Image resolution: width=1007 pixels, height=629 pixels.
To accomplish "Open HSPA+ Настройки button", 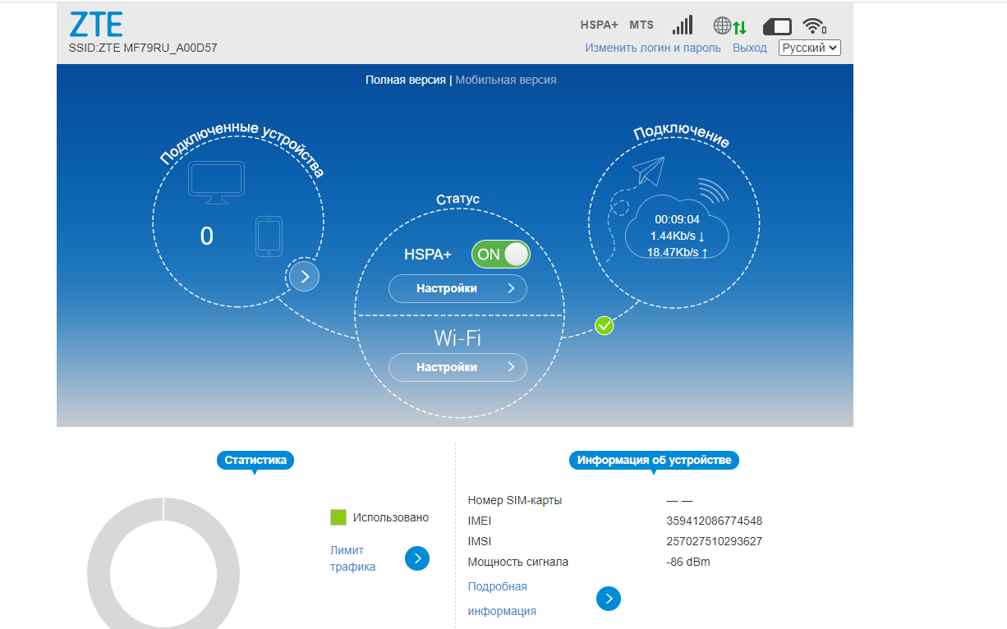I will (x=458, y=289).
